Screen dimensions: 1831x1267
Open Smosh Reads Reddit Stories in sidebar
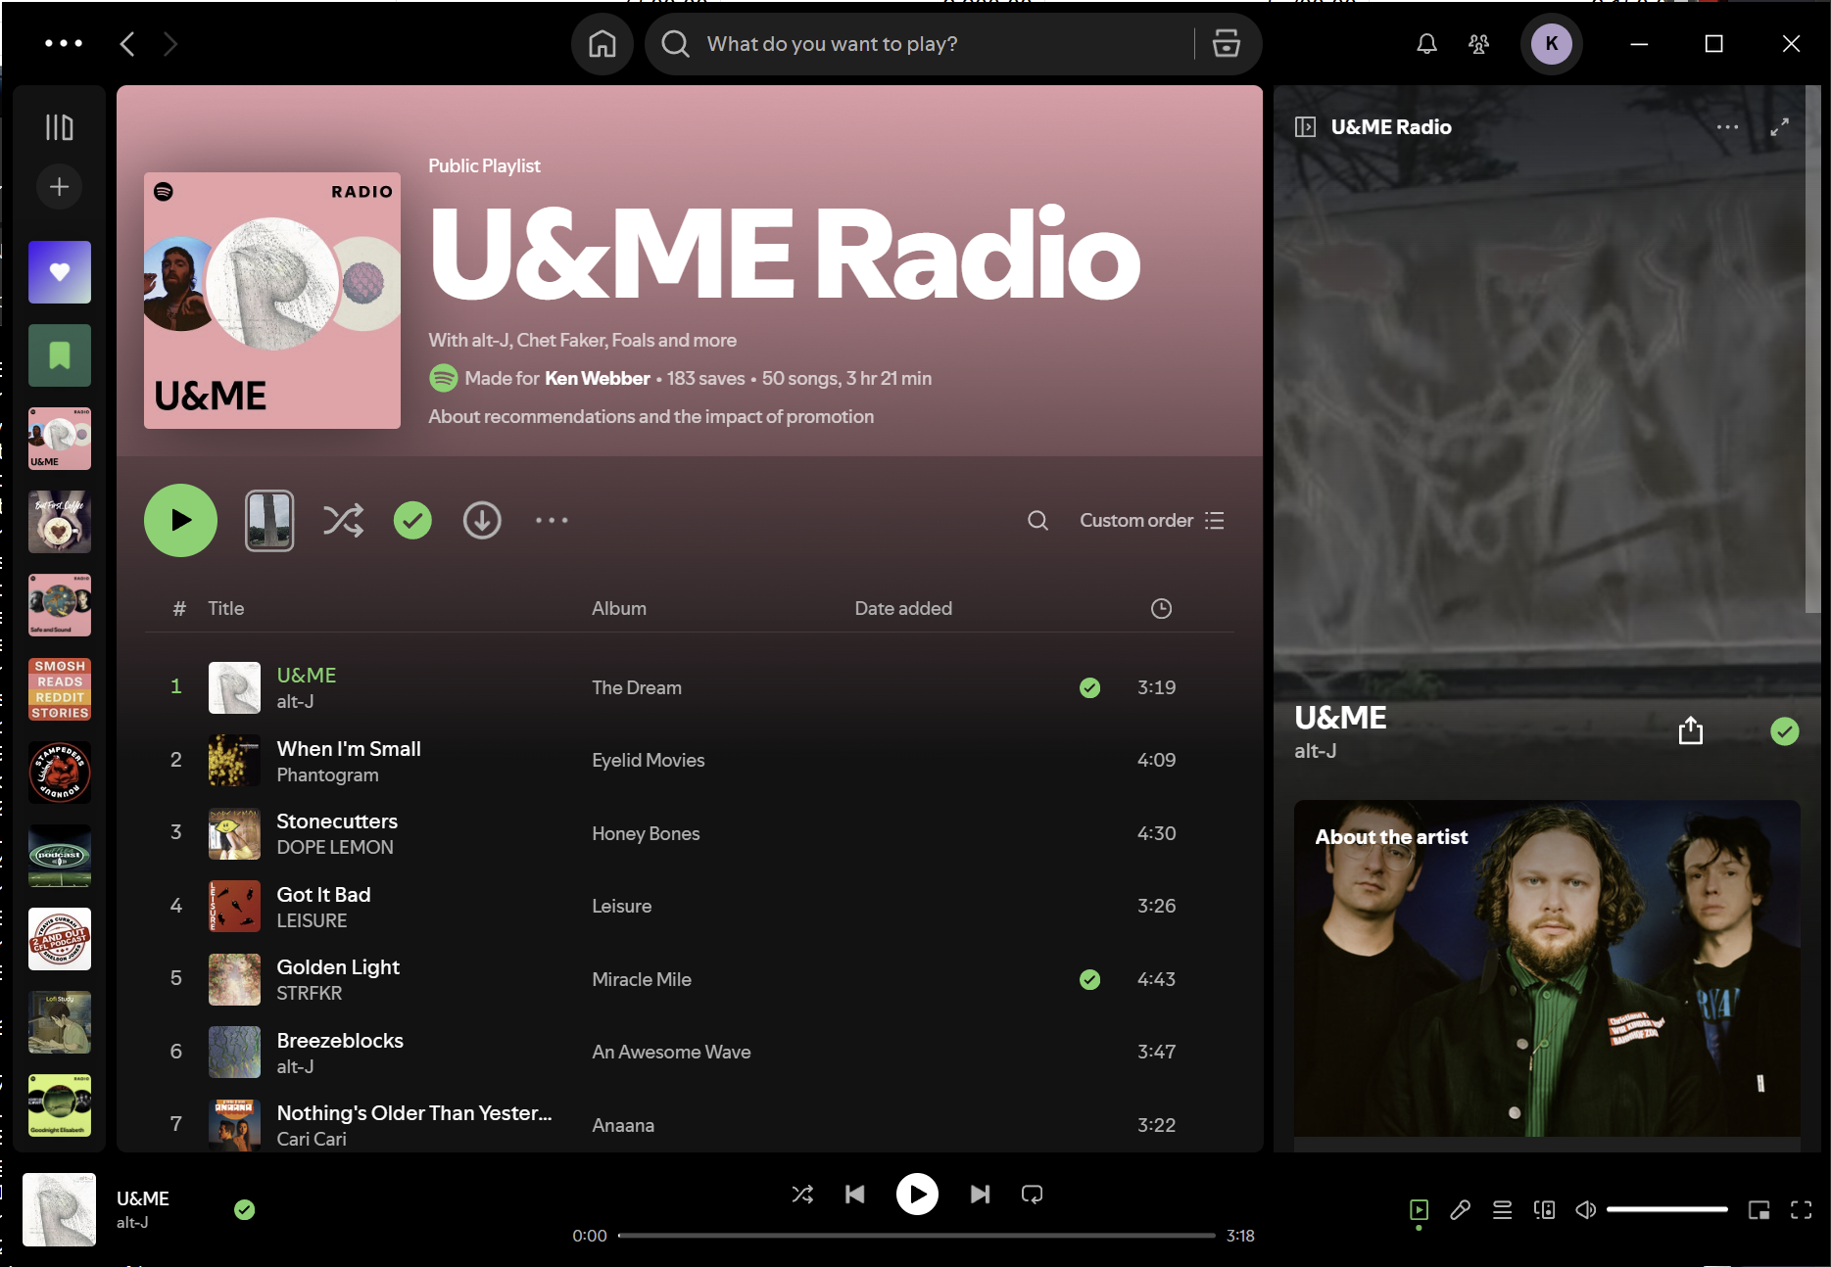pos(60,689)
